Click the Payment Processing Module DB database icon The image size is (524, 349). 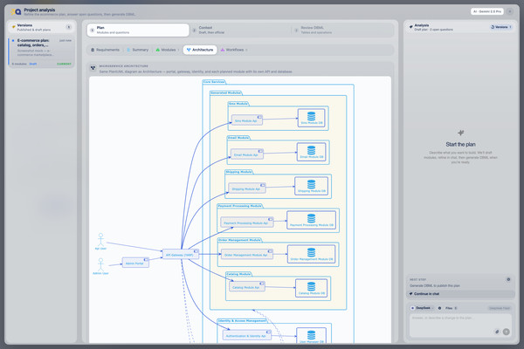coord(312,220)
